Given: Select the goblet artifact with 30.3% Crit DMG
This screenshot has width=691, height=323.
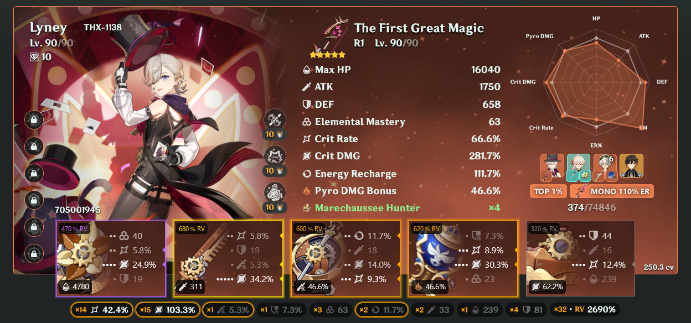Looking at the screenshot, I should [x=463, y=259].
